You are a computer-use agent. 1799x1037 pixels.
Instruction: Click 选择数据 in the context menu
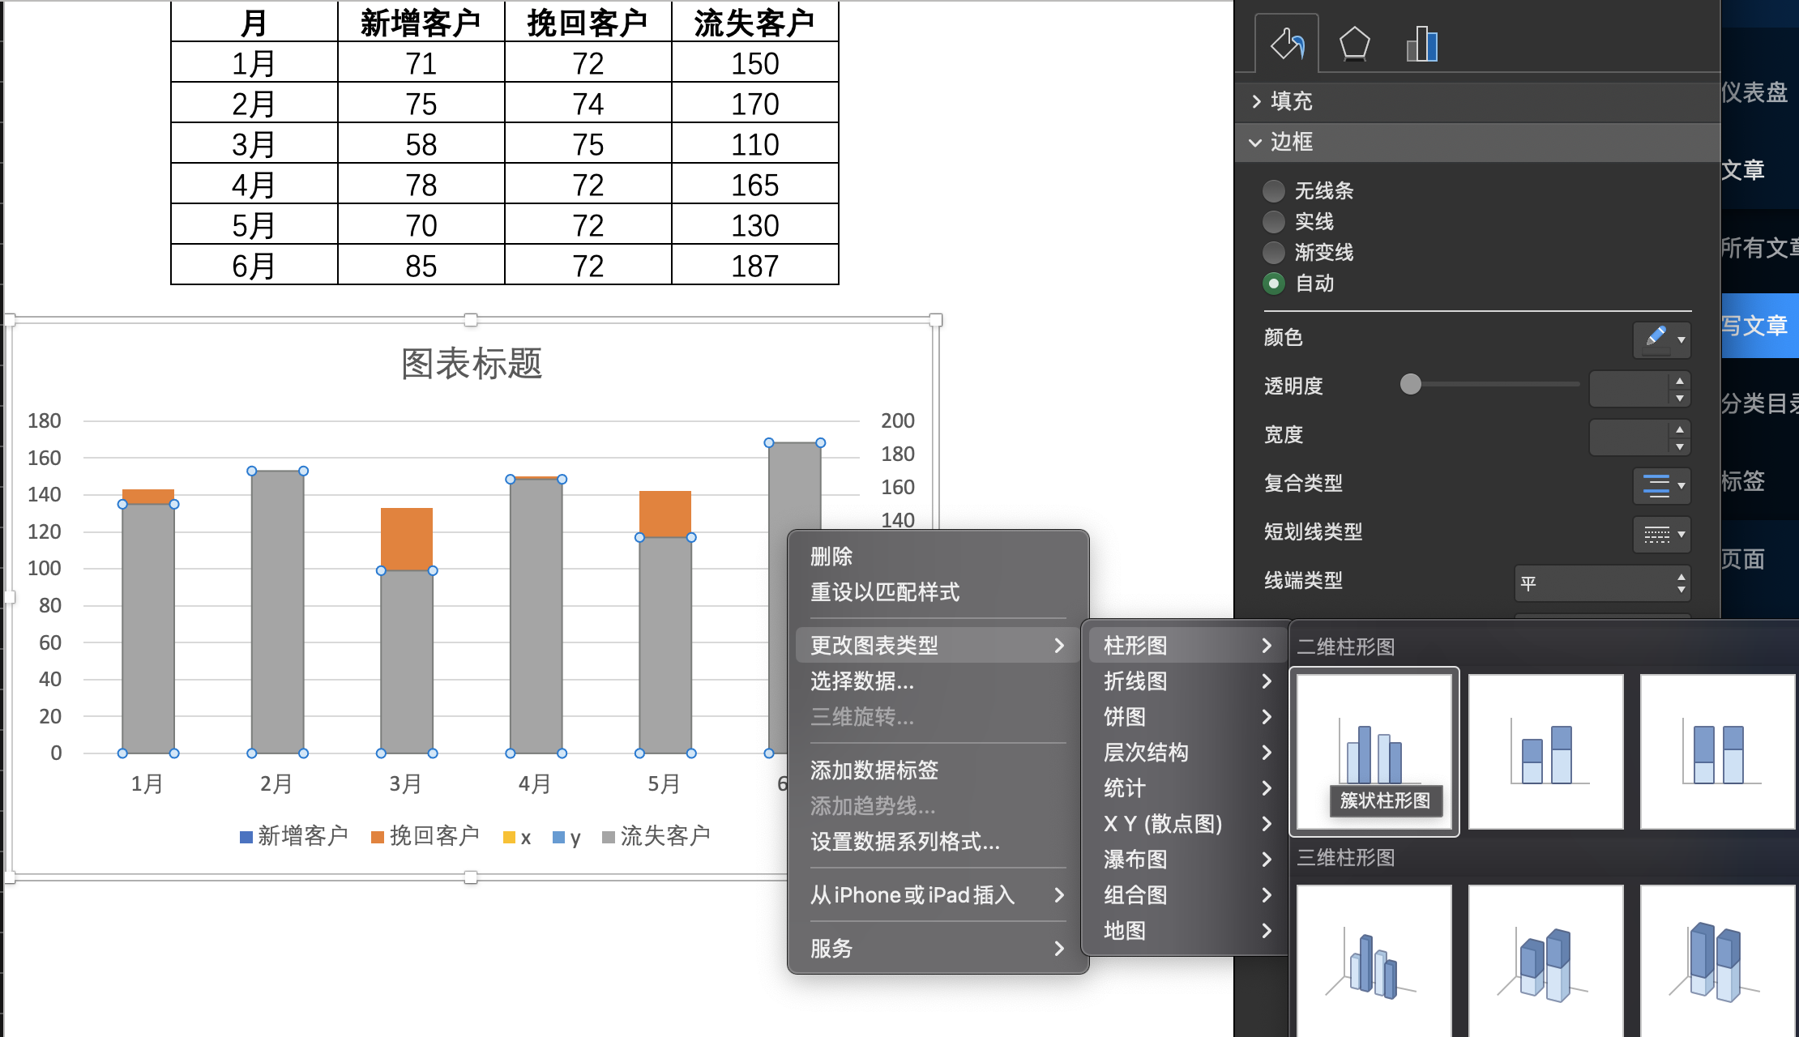[x=861, y=682]
